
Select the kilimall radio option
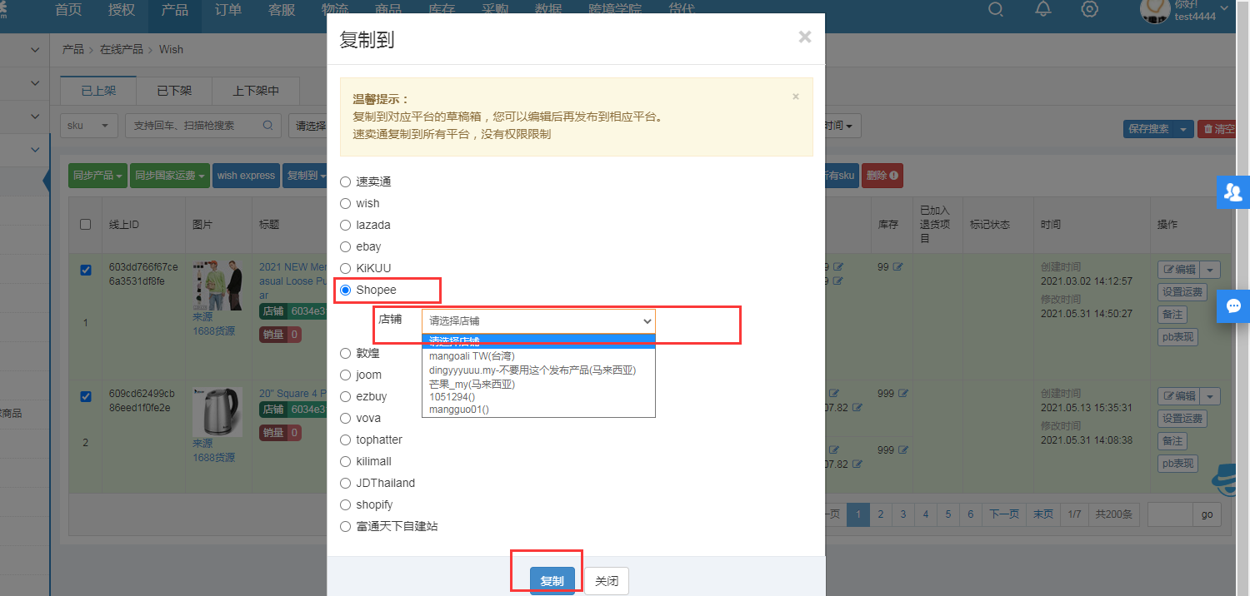click(346, 461)
